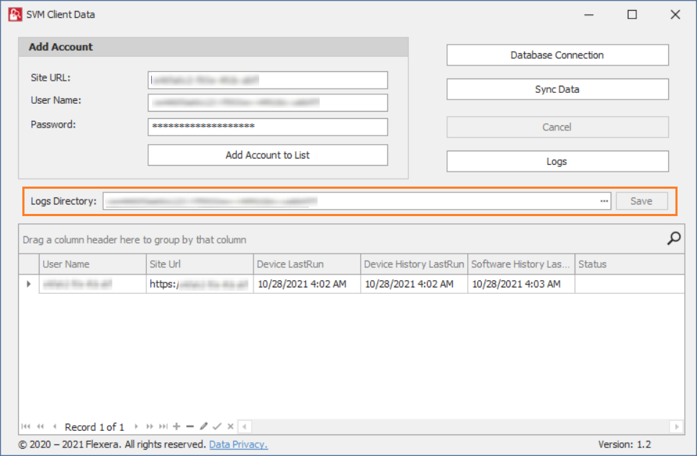
Task: Jump to last record in navigator
Action: pos(163,426)
